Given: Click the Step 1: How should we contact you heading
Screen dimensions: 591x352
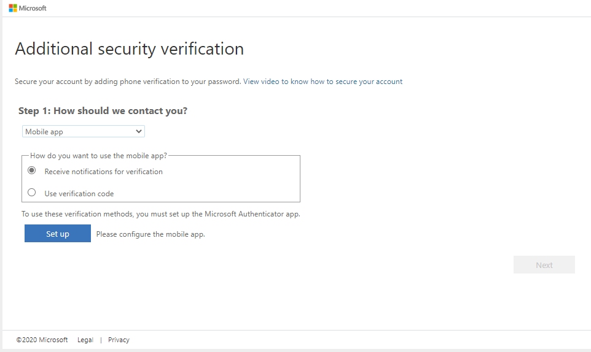Looking at the screenshot, I should (x=103, y=110).
